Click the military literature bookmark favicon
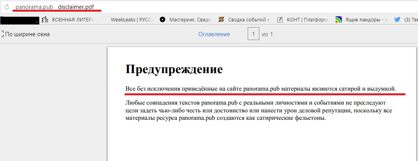The image size is (418, 161). pyautogui.click(x=45, y=19)
